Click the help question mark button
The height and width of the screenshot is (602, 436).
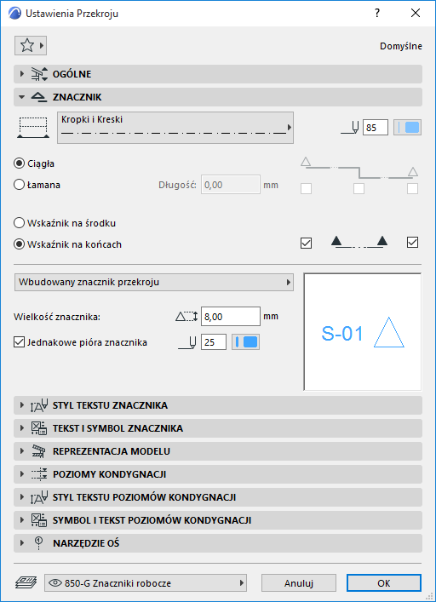[377, 14]
